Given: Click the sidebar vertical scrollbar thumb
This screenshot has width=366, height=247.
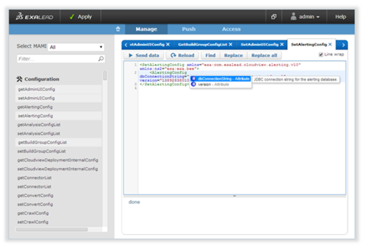Looking at the screenshot, I should (105, 76).
